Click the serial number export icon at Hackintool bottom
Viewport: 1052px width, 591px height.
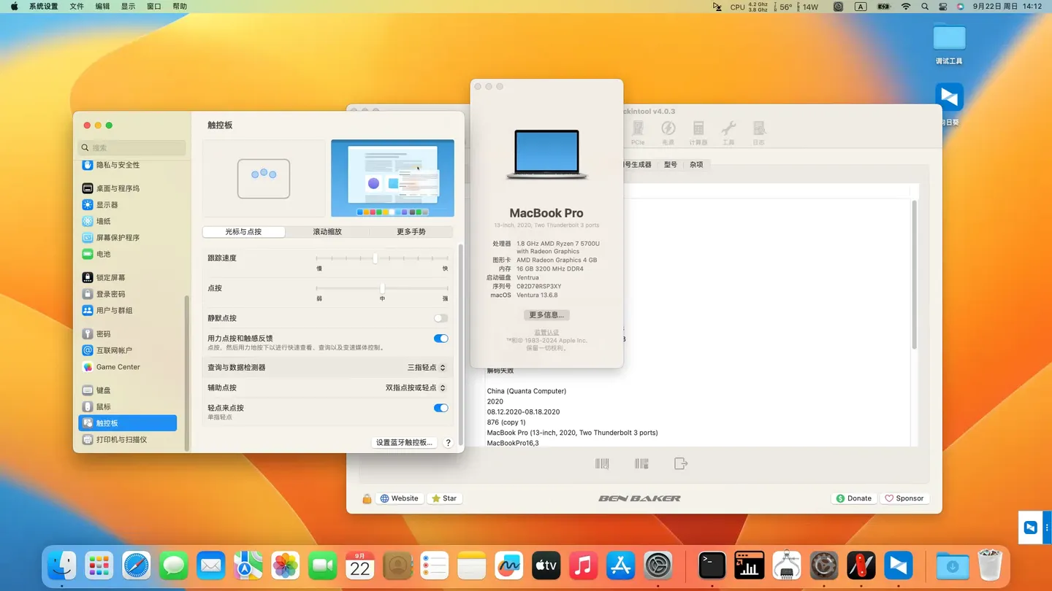[x=680, y=463]
